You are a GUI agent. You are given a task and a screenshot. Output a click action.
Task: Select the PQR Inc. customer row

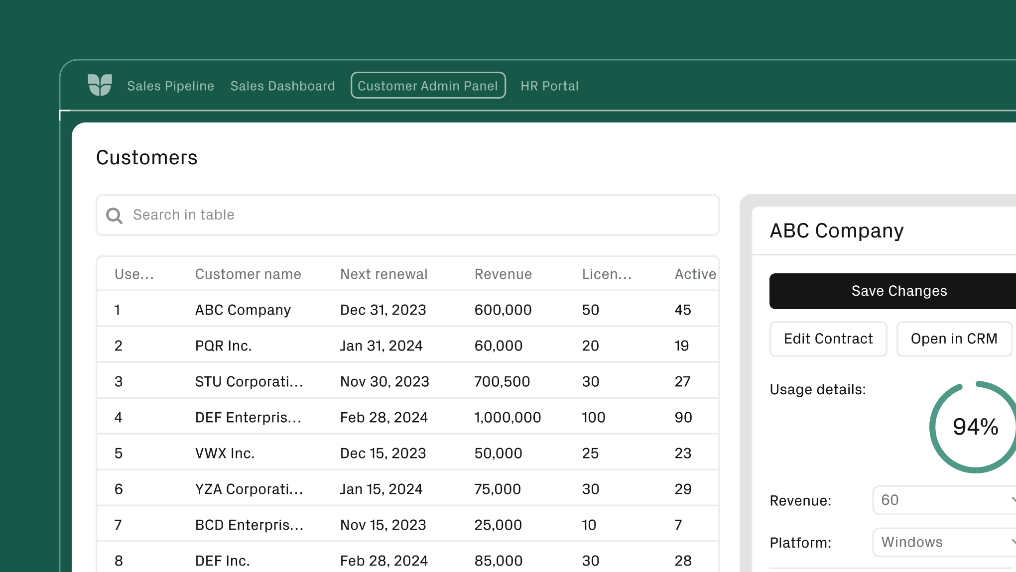click(x=349, y=345)
